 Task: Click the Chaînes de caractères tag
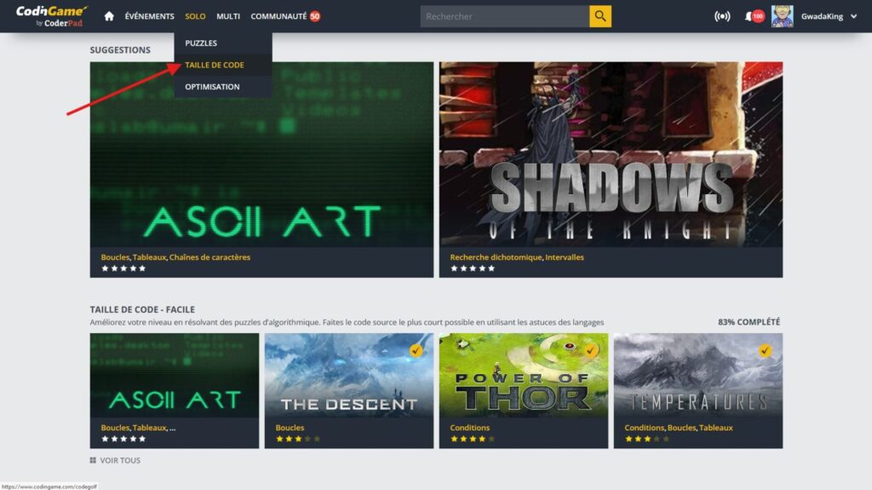point(209,257)
